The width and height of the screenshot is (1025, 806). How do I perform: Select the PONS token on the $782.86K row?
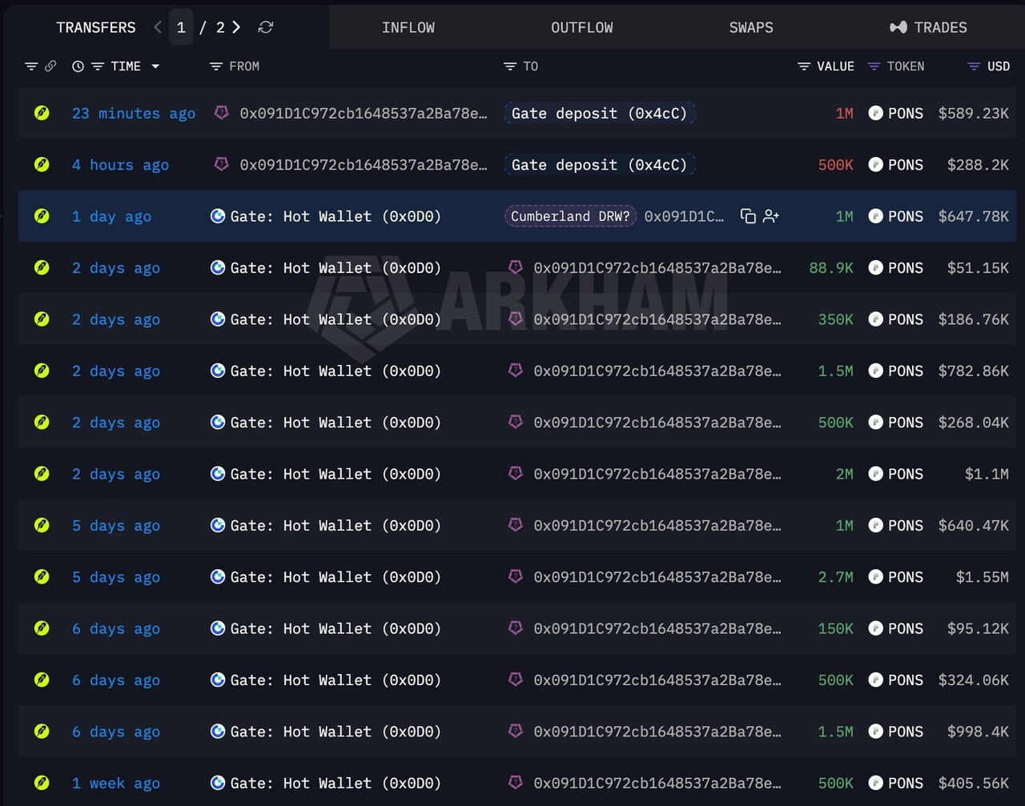pyautogui.click(x=906, y=371)
